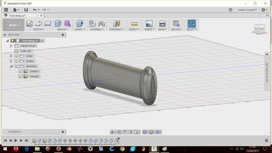Open the job status clock icon

tap(231, 10)
